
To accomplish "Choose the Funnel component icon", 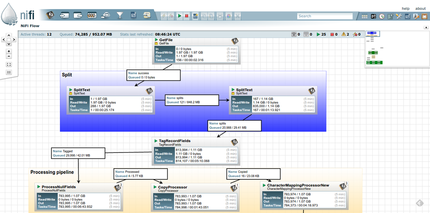I will (x=120, y=15).
